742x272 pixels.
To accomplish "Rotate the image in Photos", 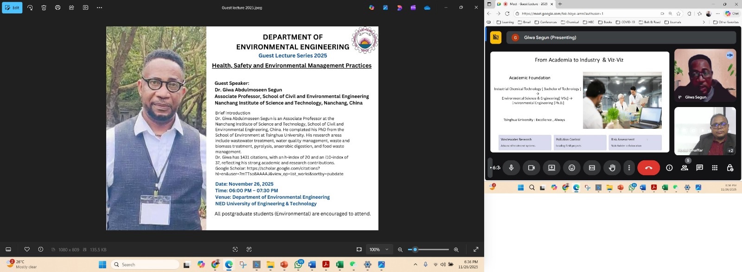I will point(30,8).
